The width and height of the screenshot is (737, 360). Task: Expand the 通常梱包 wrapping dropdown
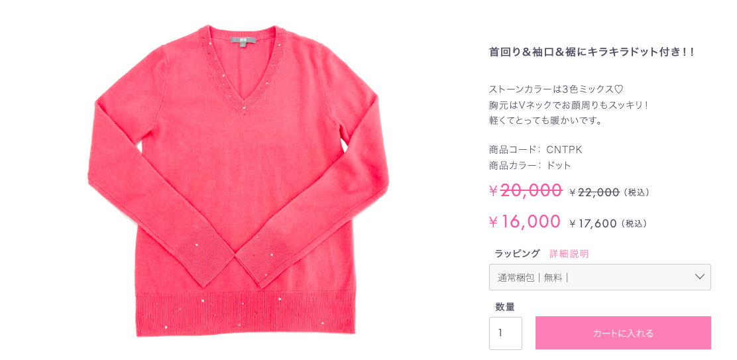(600, 277)
